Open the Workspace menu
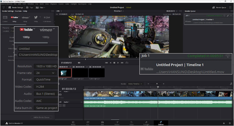Viewport: 234px width, 126px height. point(82,4)
